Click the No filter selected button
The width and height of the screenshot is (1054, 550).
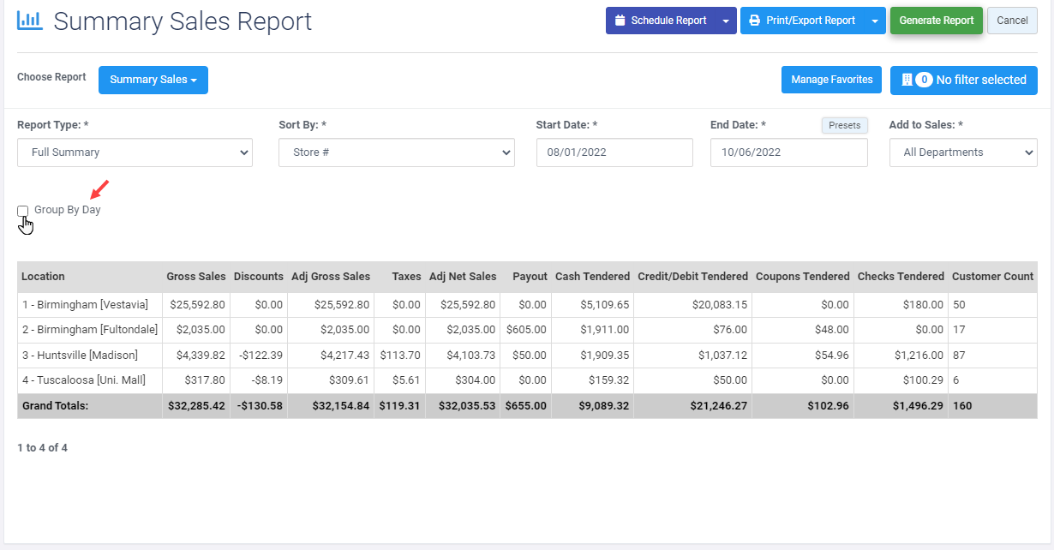point(964,80)
